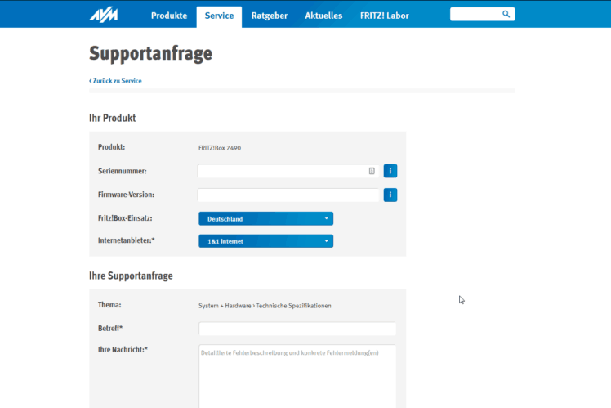Click the Seriennummer: label
The image size is (611, 408).
point(123,171)
